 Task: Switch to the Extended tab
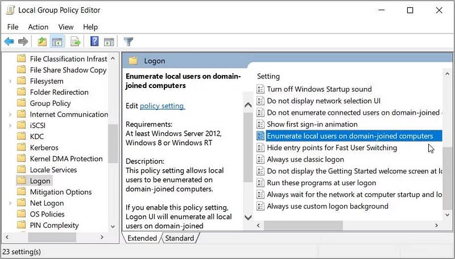pyautogui.click(x=142, y=238)
